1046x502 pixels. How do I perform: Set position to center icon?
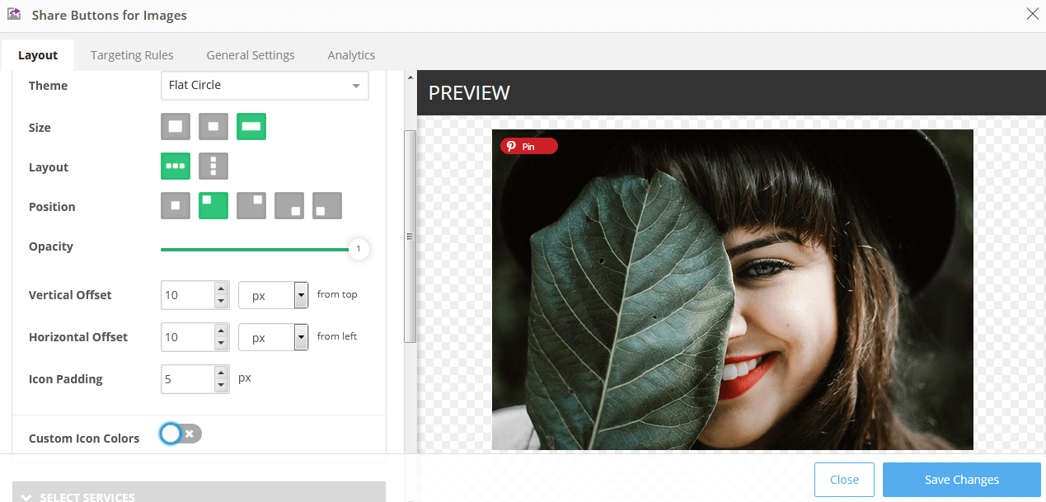pyautogui.click(x=176, y=205)
